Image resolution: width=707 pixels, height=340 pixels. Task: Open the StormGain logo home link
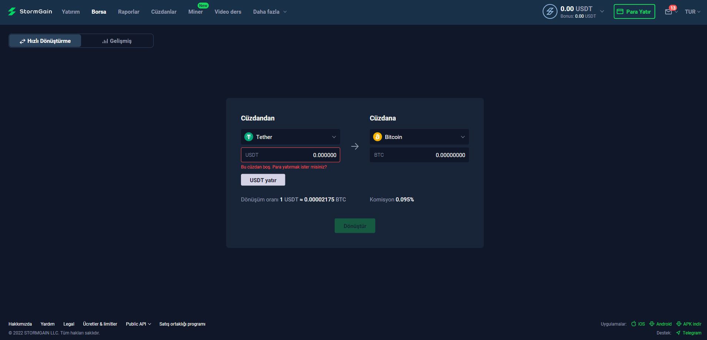[x=30, y=11]
